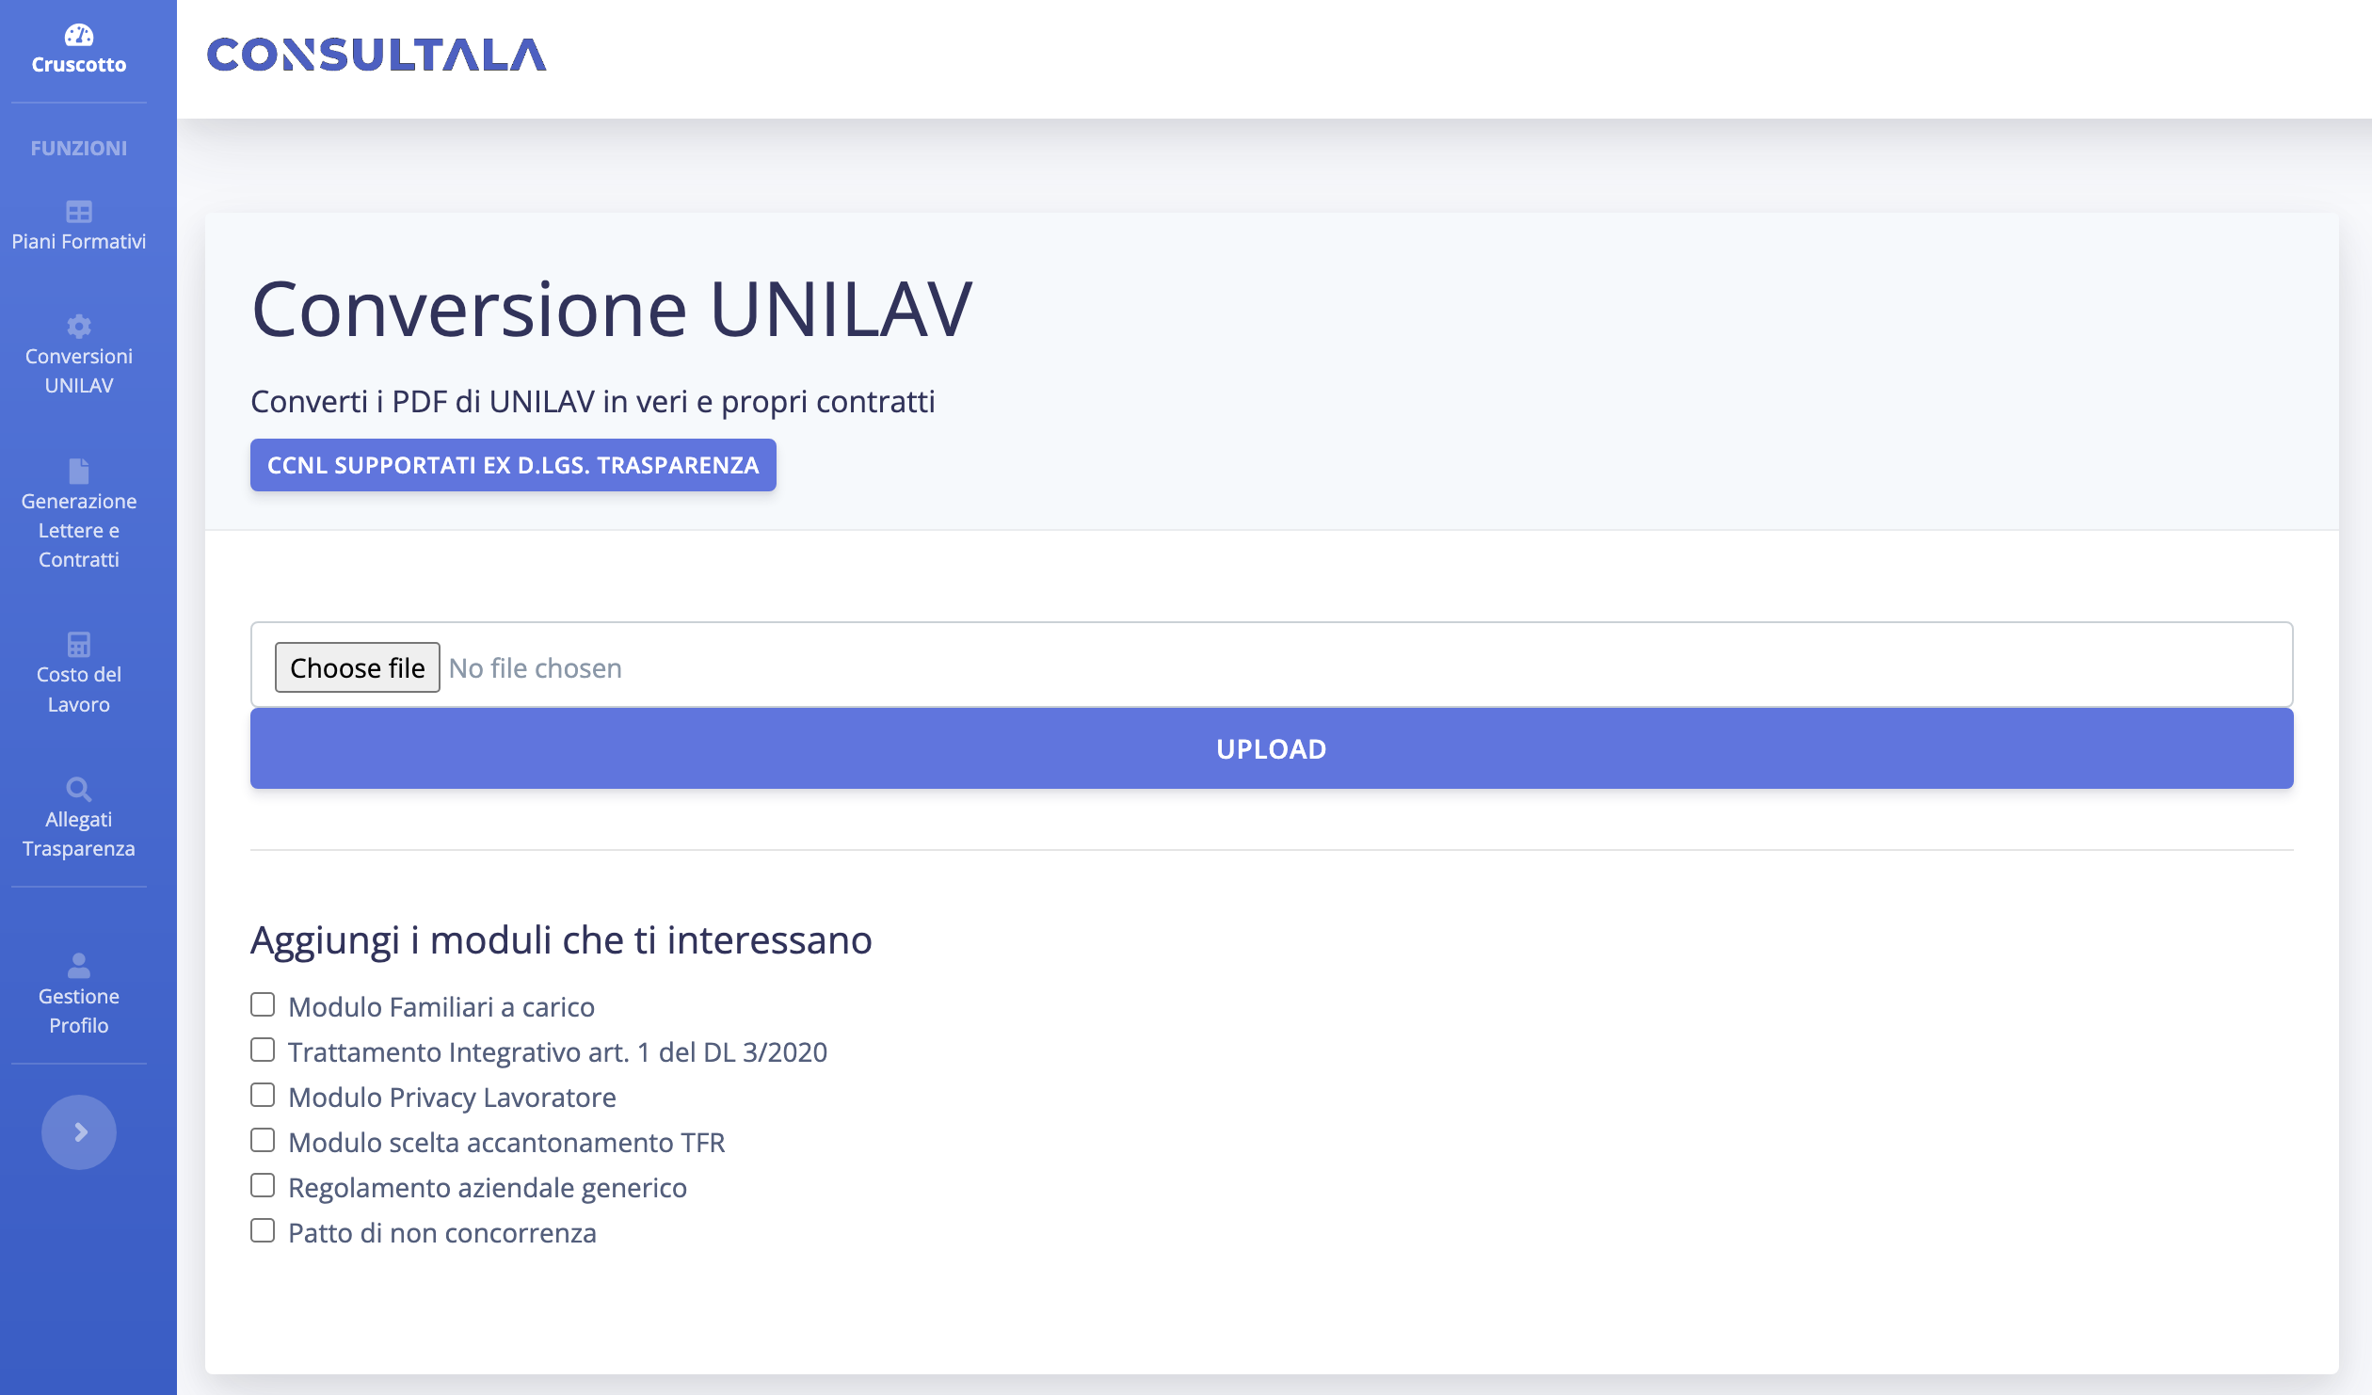This screenshot has width=2372, height=1395.
Task: Go to Piani Formativi menu label
Action: click(x=79, y=242)
